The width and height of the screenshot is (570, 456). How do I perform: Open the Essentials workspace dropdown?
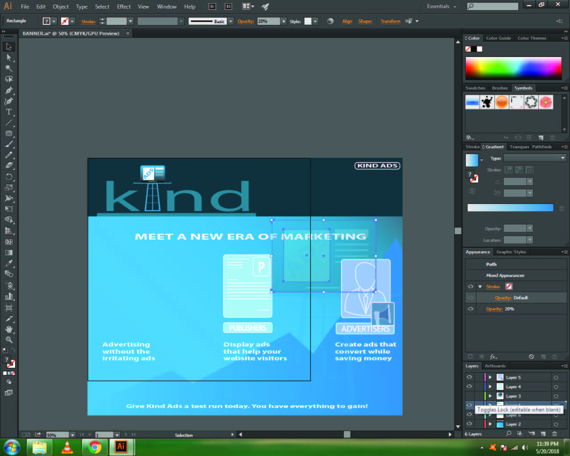pyautogui.click(x=441, y=6)
